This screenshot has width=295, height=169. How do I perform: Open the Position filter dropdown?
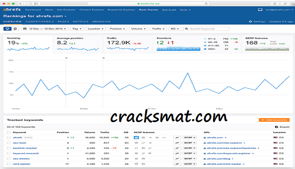click(118, 29)
